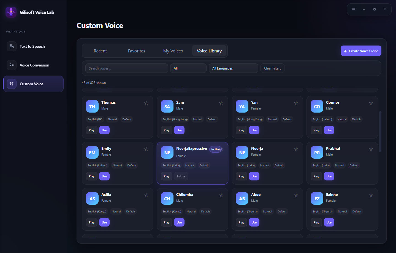Viewport: 396px width, 253px height.
Task: Play the Sam voice sample
Action: coord(167,130)
